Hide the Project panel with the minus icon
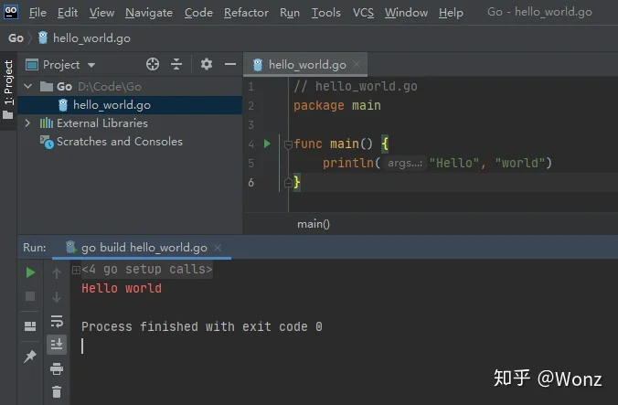This screenshot has height=405, width=618. click(230, 64)
